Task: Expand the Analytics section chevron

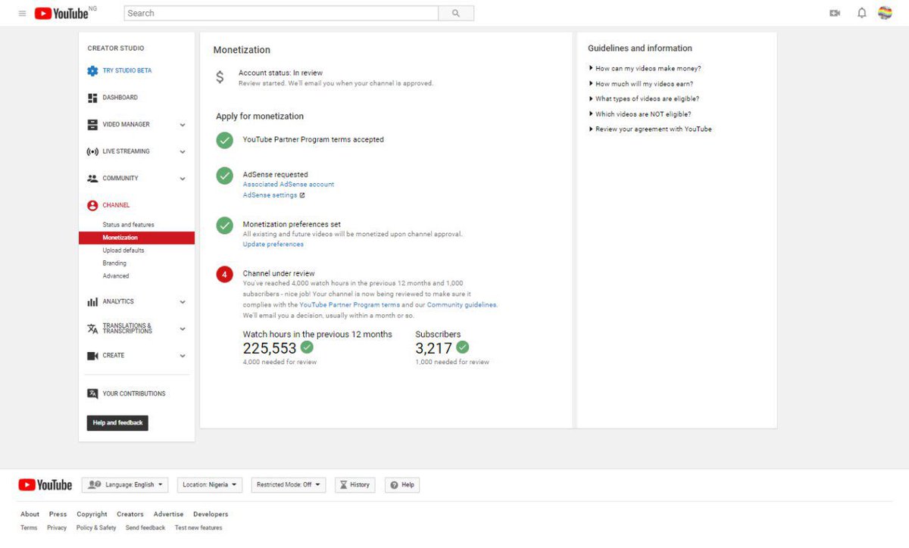Action: (183, 302)
